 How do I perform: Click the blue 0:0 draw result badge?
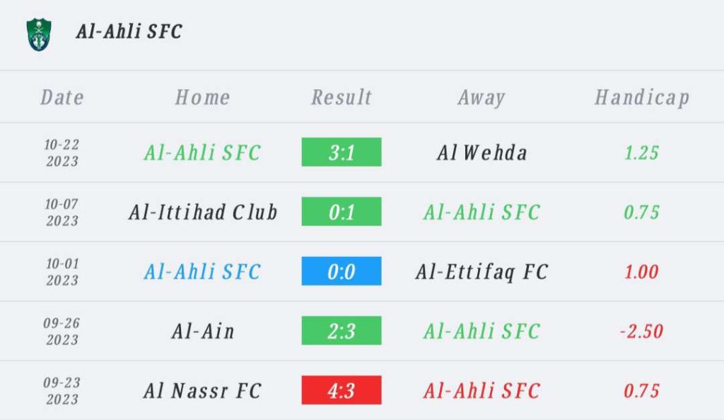pyautogui.click(x=341, y=271)
